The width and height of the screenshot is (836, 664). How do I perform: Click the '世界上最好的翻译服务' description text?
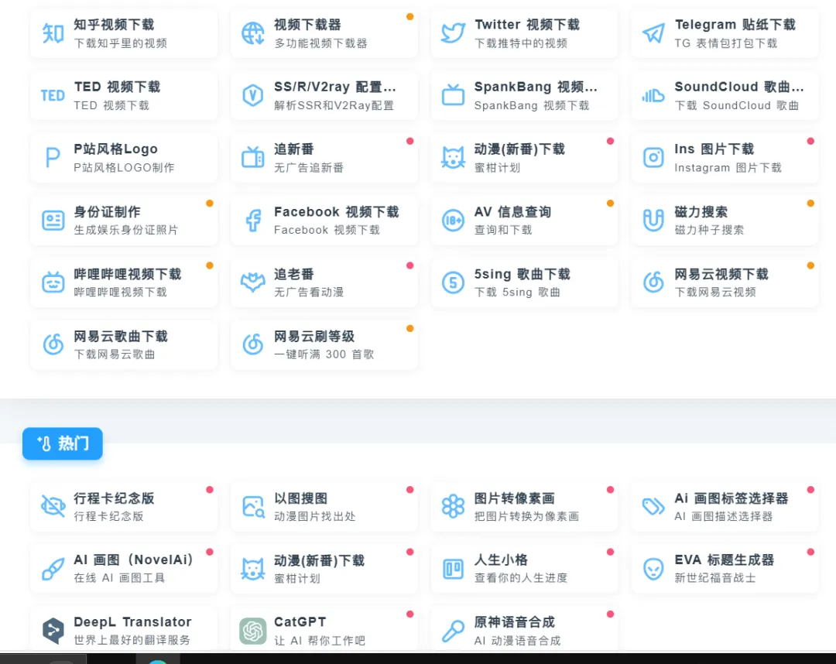(132, 640)
